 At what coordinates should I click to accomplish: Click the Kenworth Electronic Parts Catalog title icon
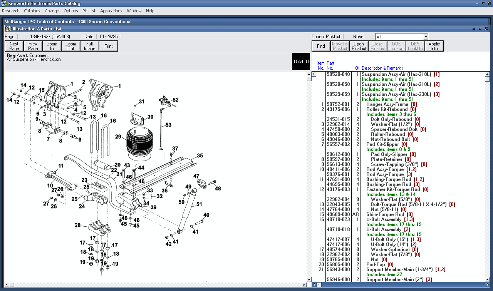(x=4, y=3)
